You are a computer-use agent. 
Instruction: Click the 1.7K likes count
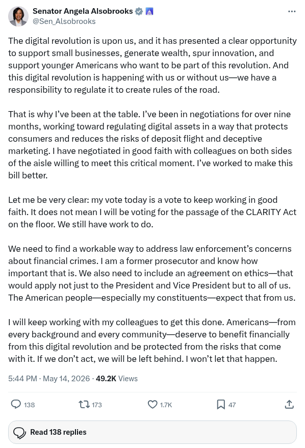tap(166, 405)
